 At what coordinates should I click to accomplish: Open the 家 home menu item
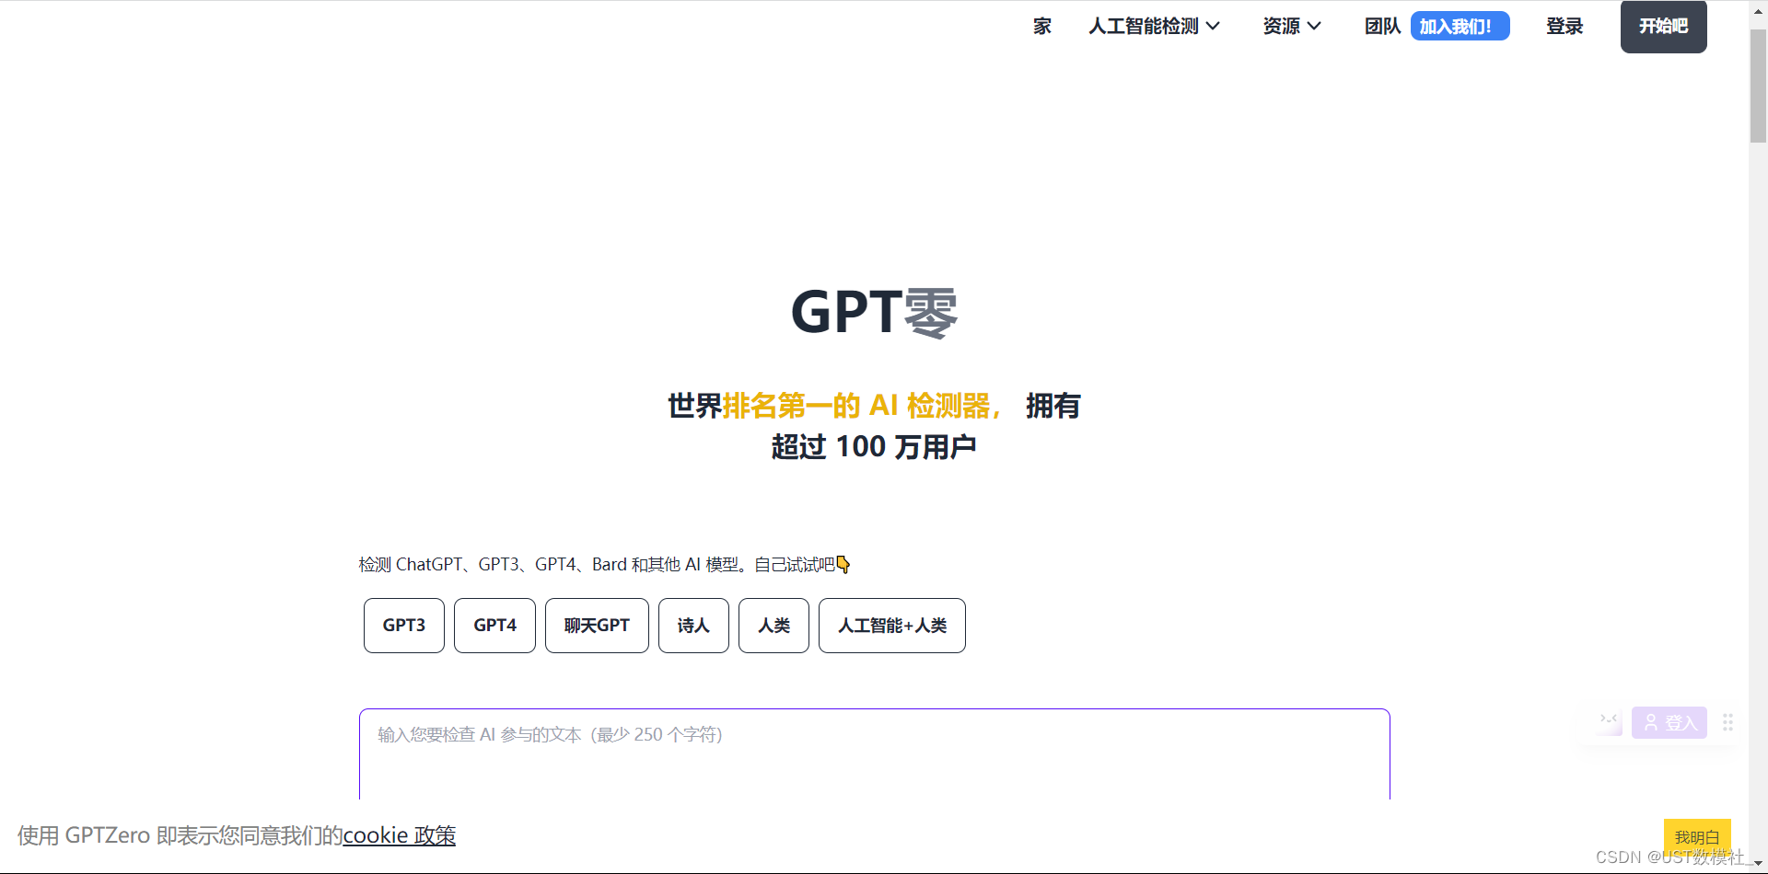click(1041, 27)
